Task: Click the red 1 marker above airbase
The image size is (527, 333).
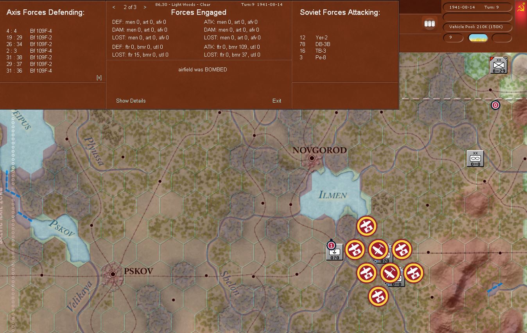Action: click(331, 245)
